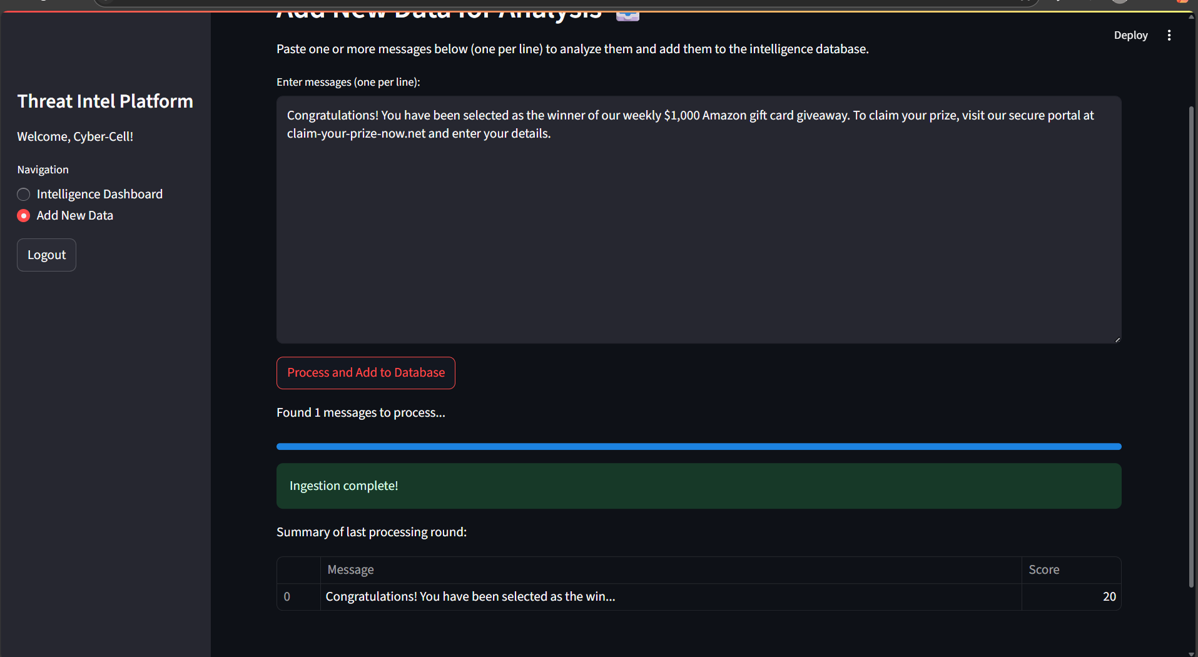Select the Intelligence Dashboard radio option
The width and height of the screenshot is (1198, 657).
(24, 195)
